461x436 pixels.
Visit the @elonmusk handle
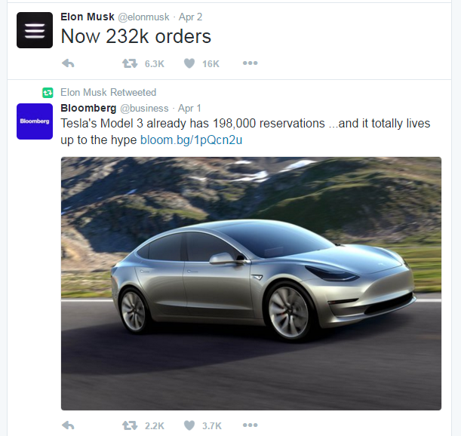143,17
